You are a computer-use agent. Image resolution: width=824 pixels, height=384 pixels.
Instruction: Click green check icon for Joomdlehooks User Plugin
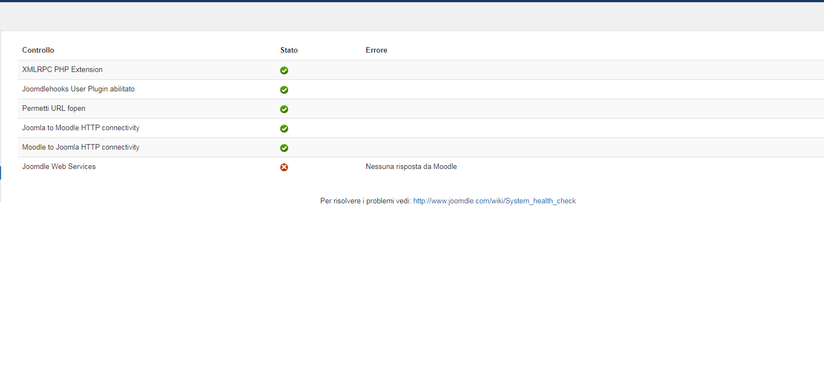[284, 90]
